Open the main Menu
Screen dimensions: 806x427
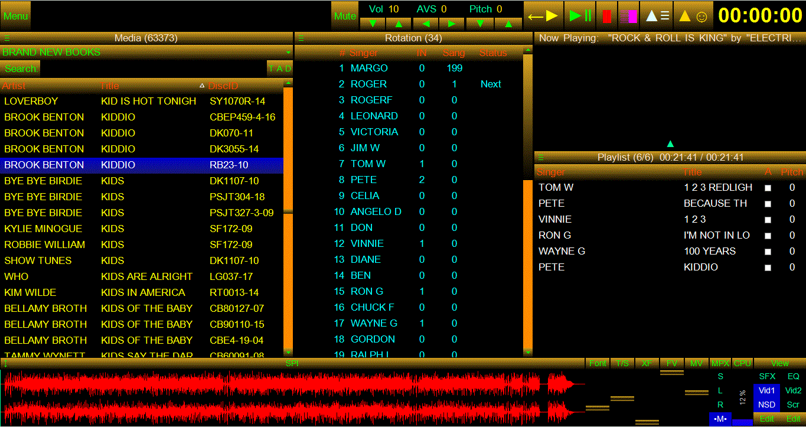[15, 16]
